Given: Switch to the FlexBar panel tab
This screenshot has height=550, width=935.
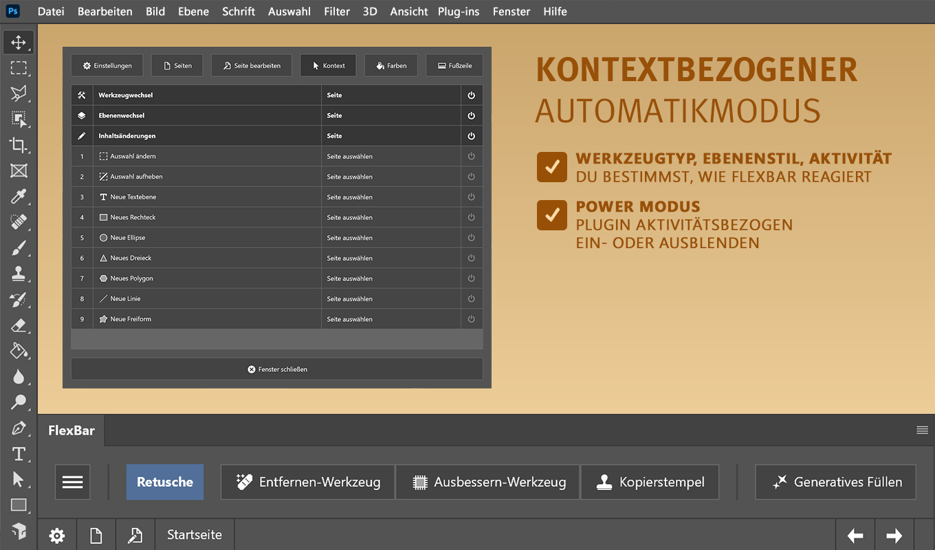Looking at the screenshot, I should pos(71,431).
